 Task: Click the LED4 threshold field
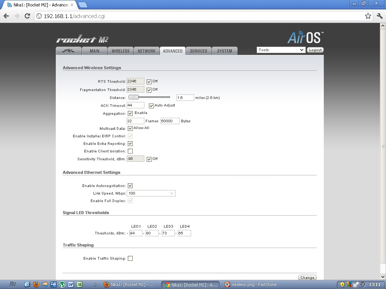[x=184, y=233]
